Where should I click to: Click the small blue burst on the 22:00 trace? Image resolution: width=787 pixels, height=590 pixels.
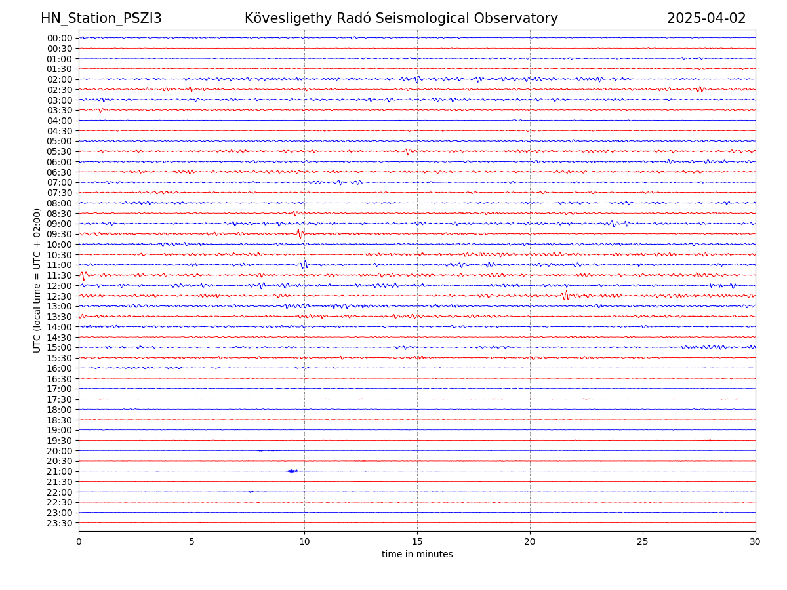point(251,492)
